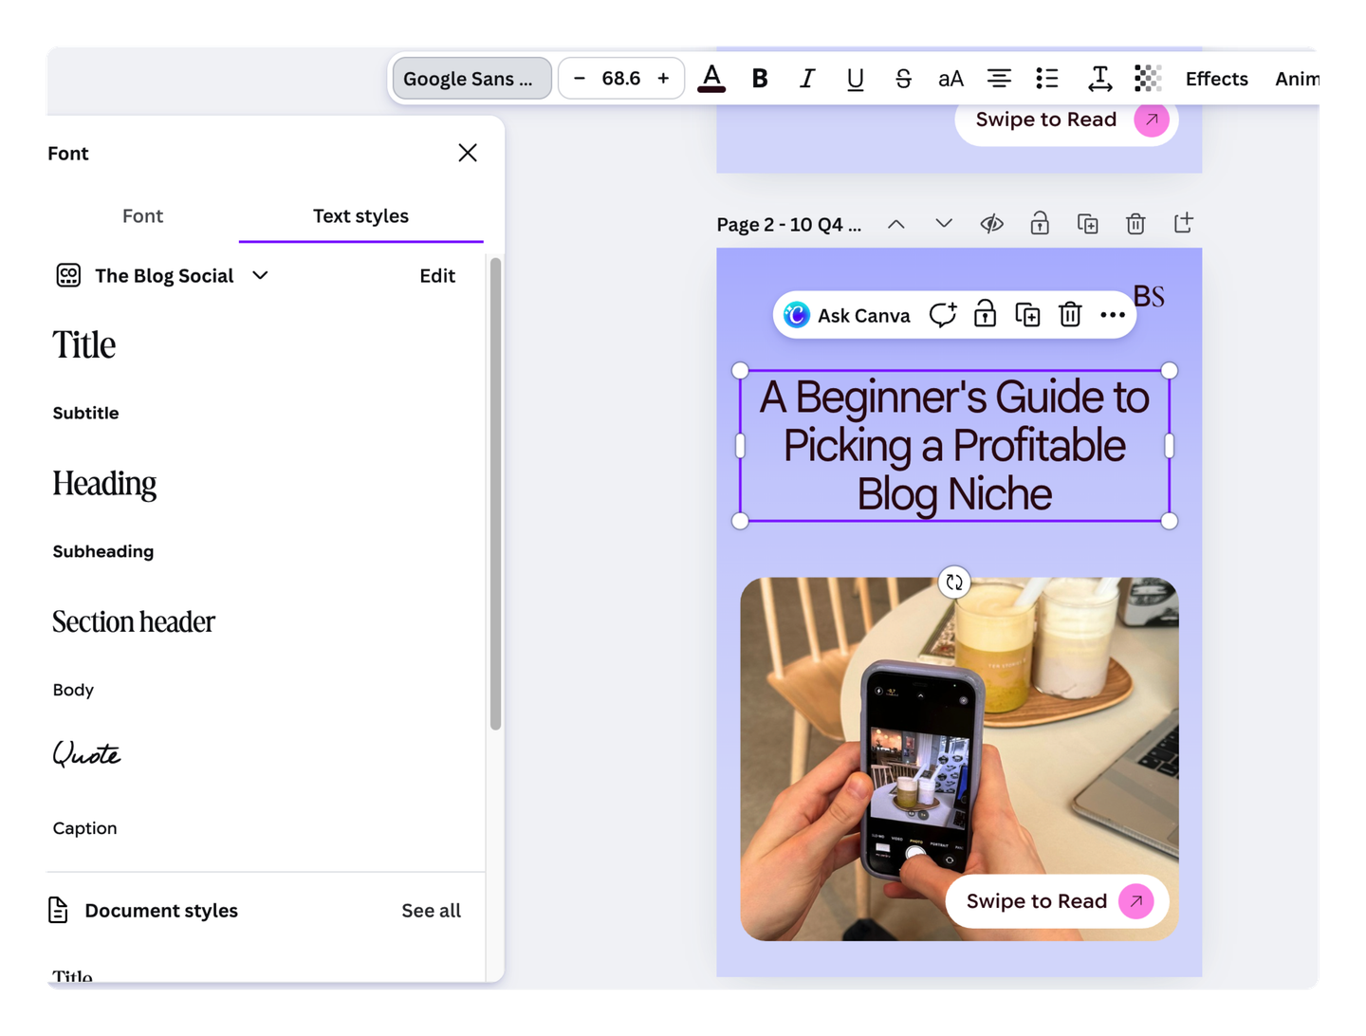This screenshot has height=1036, width=1366.
Task: Open text spacing options
Action: click(1099, 79)
